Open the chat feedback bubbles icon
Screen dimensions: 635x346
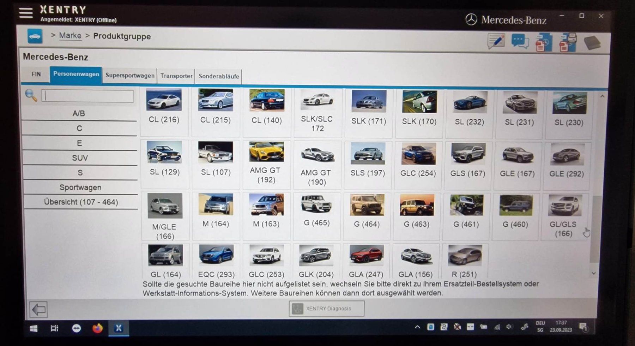pyautogui.click(x=520, y=42)
